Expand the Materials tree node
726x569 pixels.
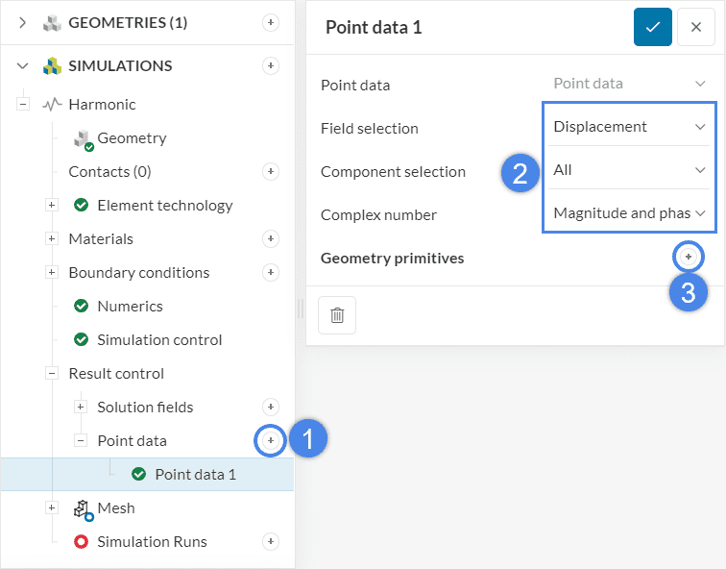pos(52,238)
